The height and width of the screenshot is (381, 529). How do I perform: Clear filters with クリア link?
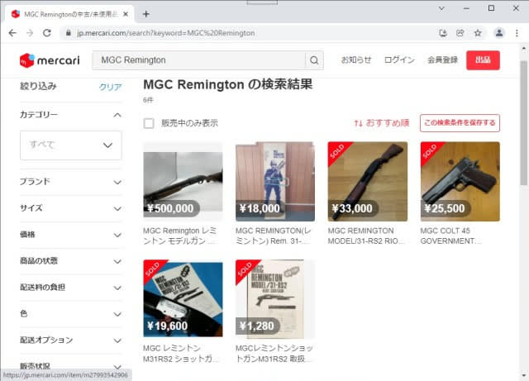click(110, 87)
